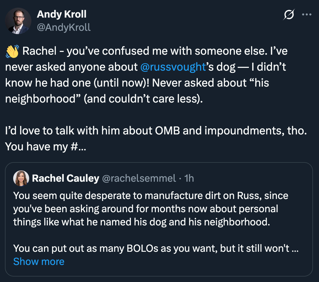319x282 pixels.
Task: Click Rachel Cauley's small avatar
Action: 21,178
